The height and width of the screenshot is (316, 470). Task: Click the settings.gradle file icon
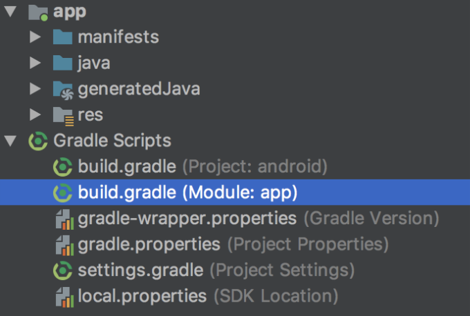64,270
